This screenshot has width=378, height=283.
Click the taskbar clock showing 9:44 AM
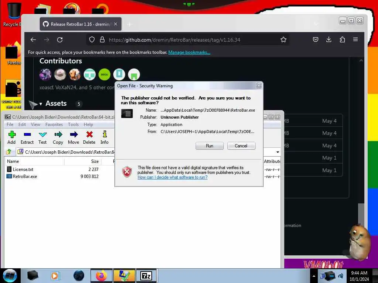359,276
